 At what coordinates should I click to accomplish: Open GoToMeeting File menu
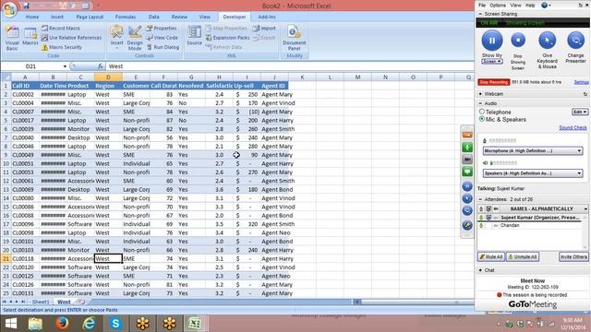[482, 6]
